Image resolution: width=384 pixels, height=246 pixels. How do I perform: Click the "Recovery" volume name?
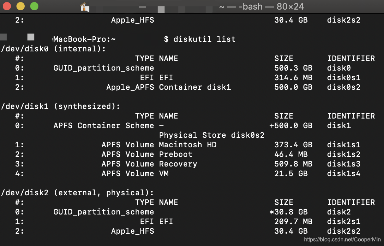[x=178, y=164]
